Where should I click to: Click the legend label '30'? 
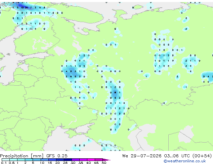pos(73,163)
